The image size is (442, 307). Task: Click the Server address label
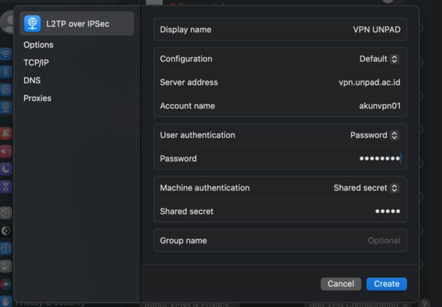coord(189,82)
